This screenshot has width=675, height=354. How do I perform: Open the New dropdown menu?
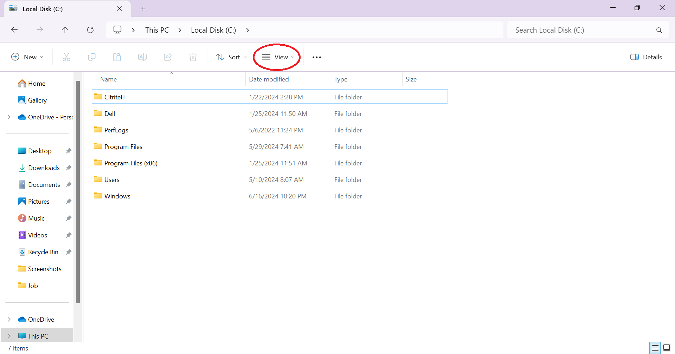click(x=27, y=57)
